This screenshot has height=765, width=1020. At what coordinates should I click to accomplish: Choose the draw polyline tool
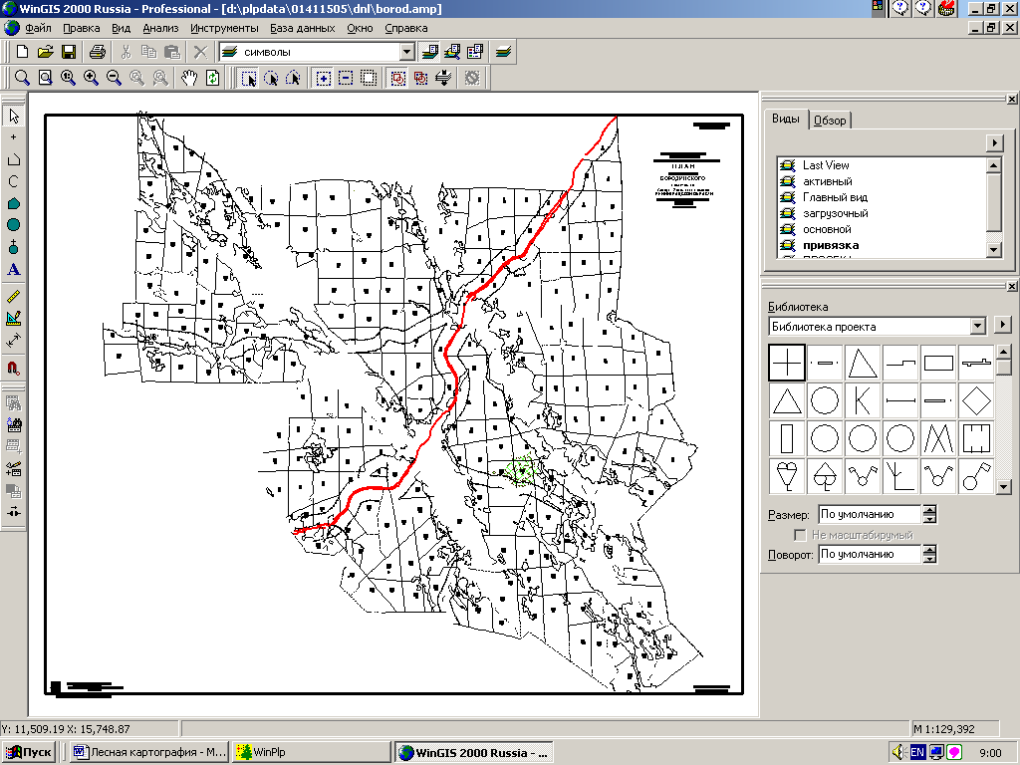point(14,160)
